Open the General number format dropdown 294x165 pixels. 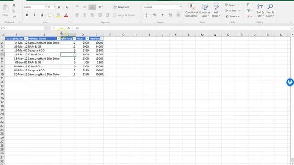tap(181, 7)
